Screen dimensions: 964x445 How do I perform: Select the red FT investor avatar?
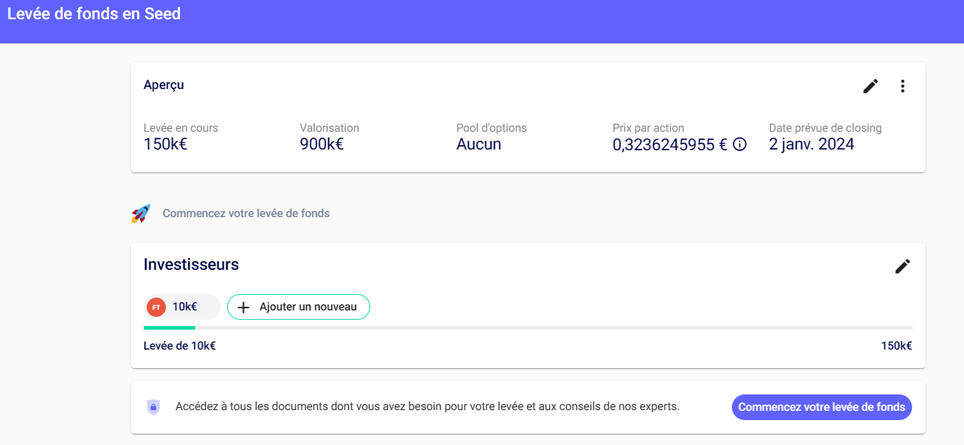coord(156,307)
